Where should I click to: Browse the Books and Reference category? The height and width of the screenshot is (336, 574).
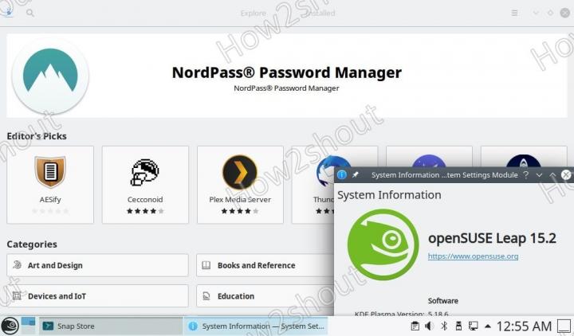(265, 265)
